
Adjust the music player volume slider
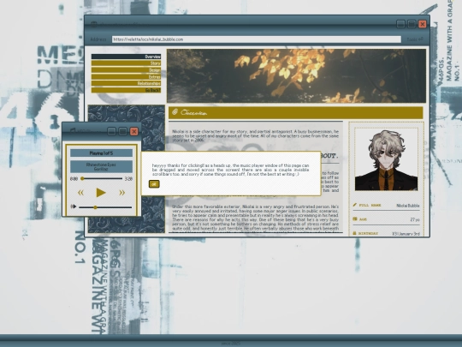point(105,207)
